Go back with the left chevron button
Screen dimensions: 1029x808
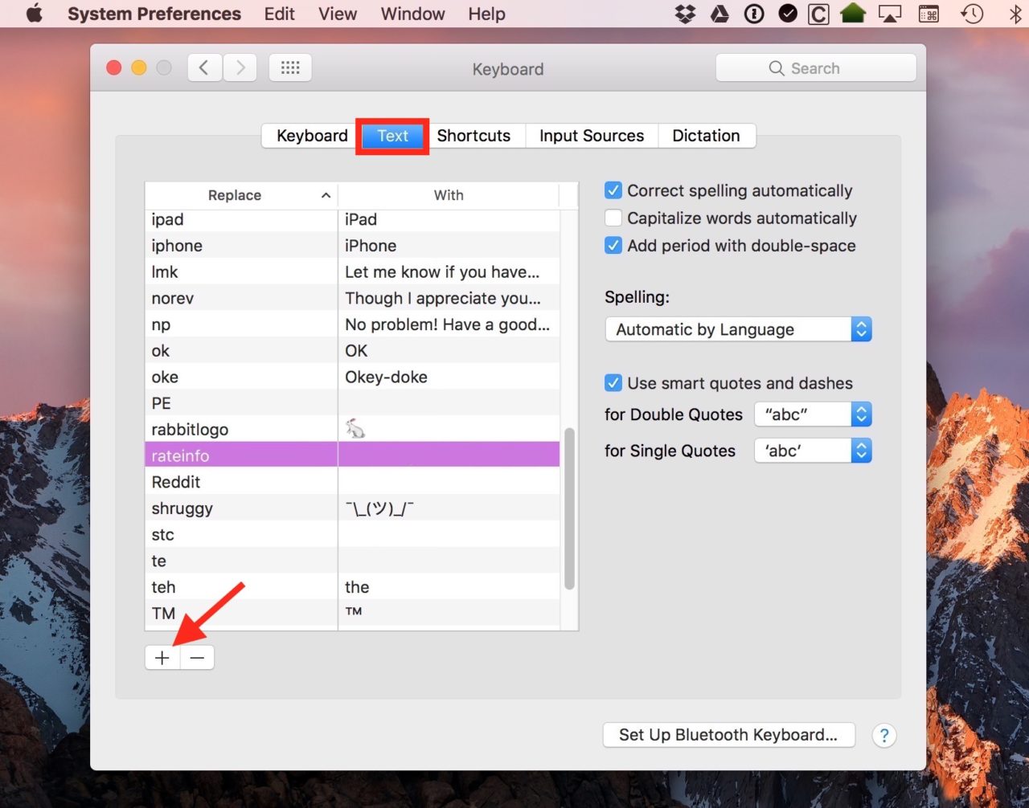tap(205, 68)
